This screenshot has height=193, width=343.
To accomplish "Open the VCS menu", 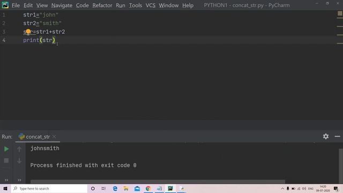I will pyautogui.click(x=150, y=5).
